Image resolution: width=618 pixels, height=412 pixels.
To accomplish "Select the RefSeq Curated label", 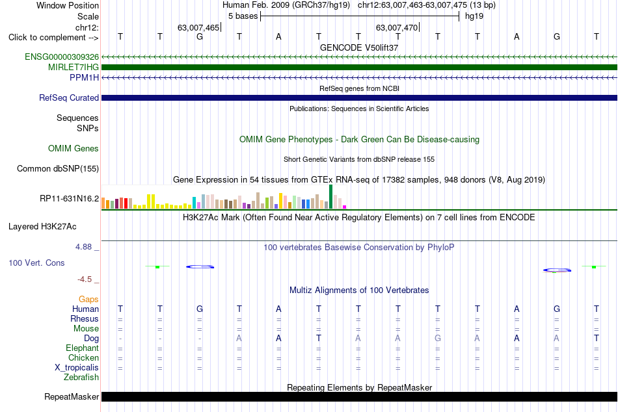I will [x=69, y=97].
